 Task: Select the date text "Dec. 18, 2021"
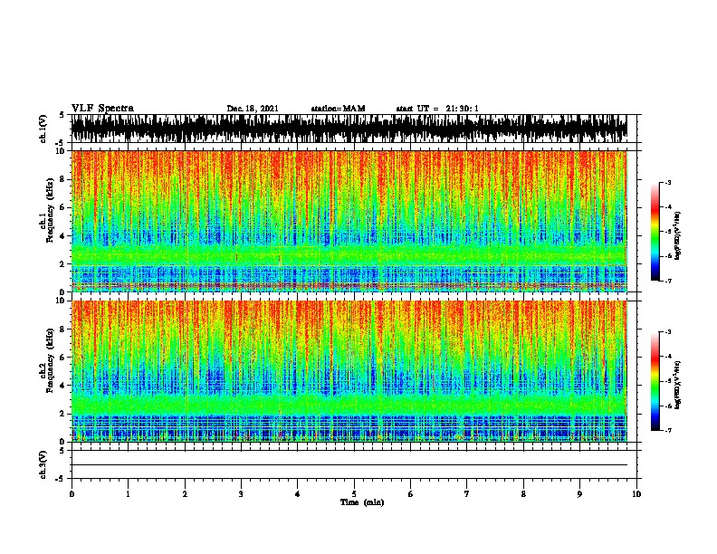[253, 109]
